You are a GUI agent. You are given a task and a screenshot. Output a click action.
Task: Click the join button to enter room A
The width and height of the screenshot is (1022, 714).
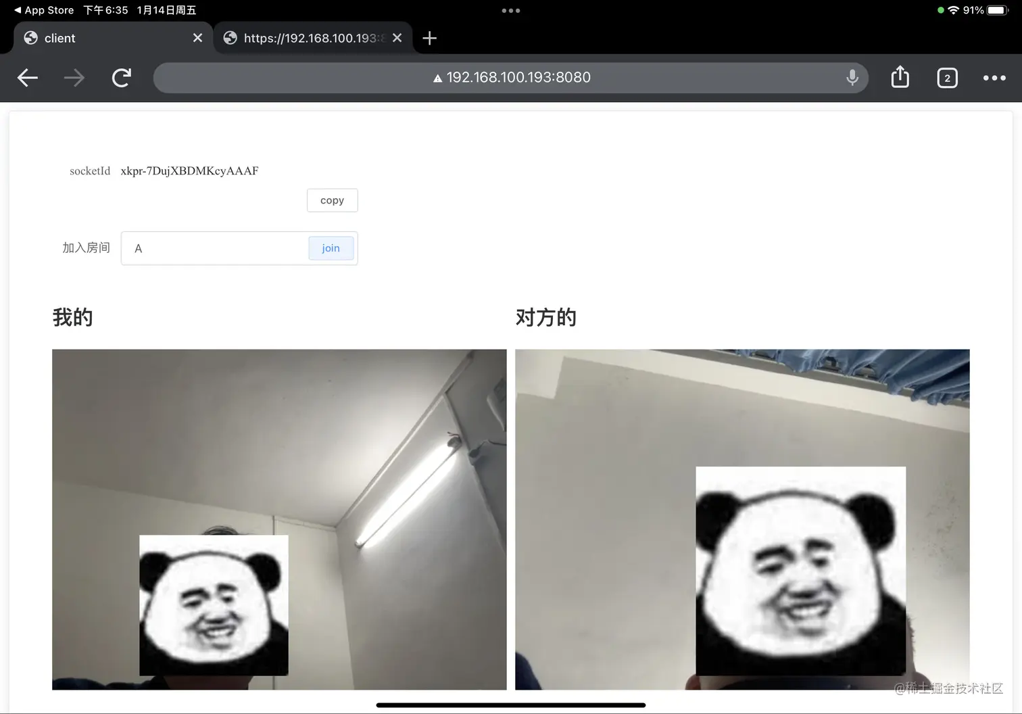click(x=331, y=248)
